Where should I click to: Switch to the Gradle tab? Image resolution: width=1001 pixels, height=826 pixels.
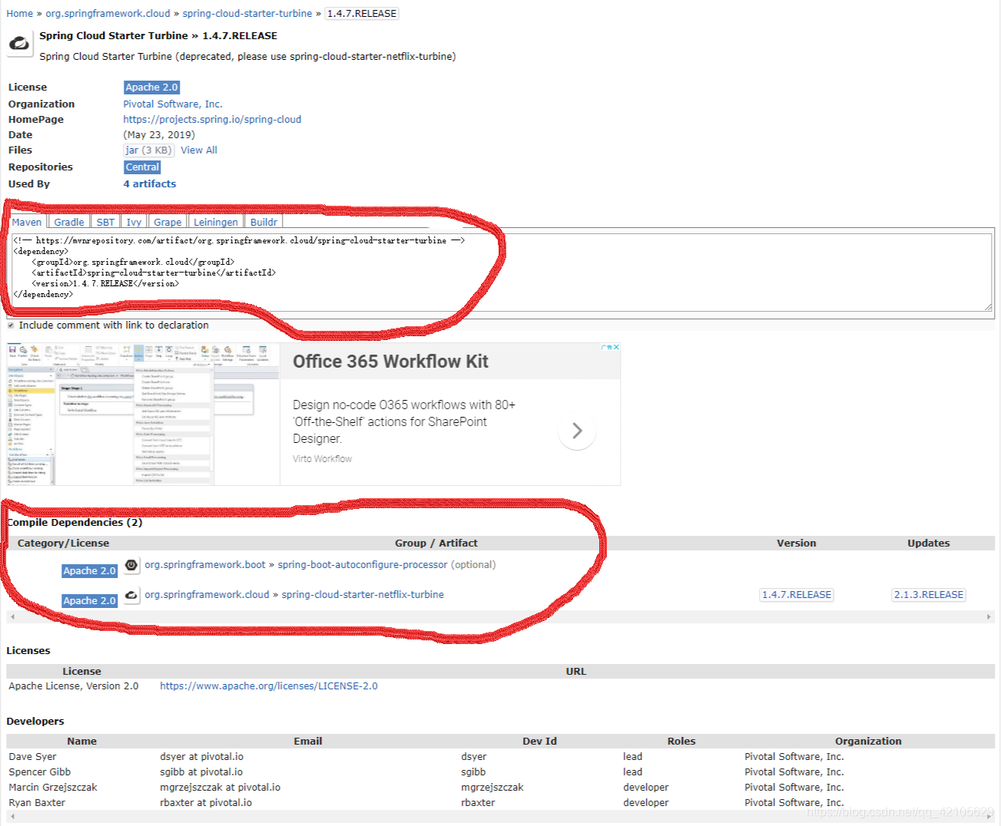click(x=69, y=222)
